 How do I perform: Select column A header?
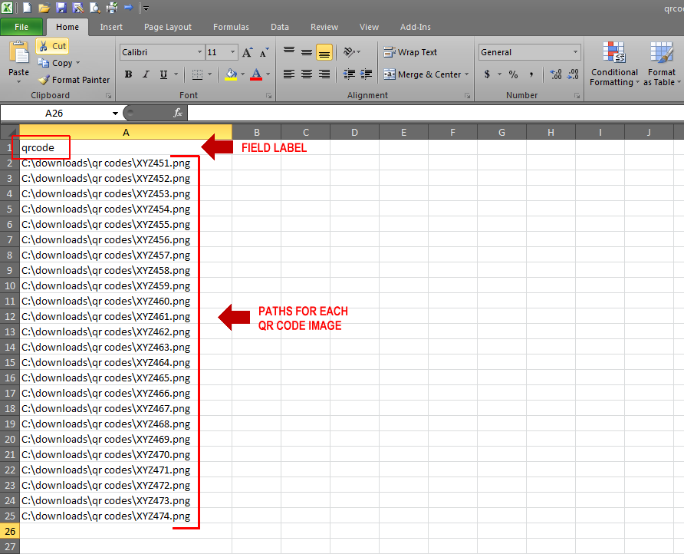pos(126,132)
